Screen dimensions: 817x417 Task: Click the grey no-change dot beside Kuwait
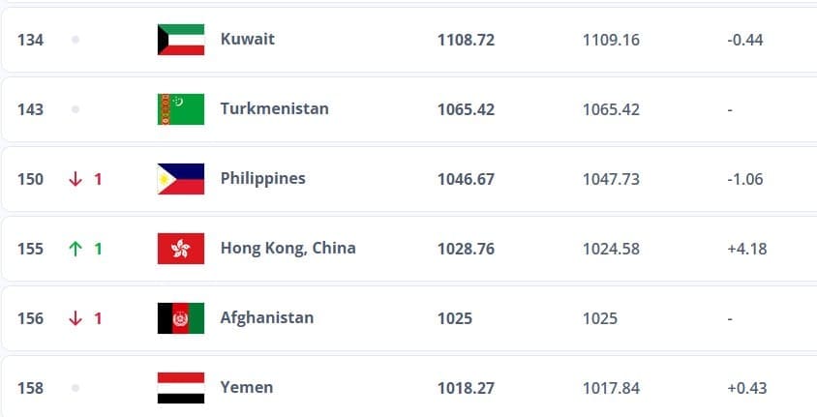coord(76,40)
